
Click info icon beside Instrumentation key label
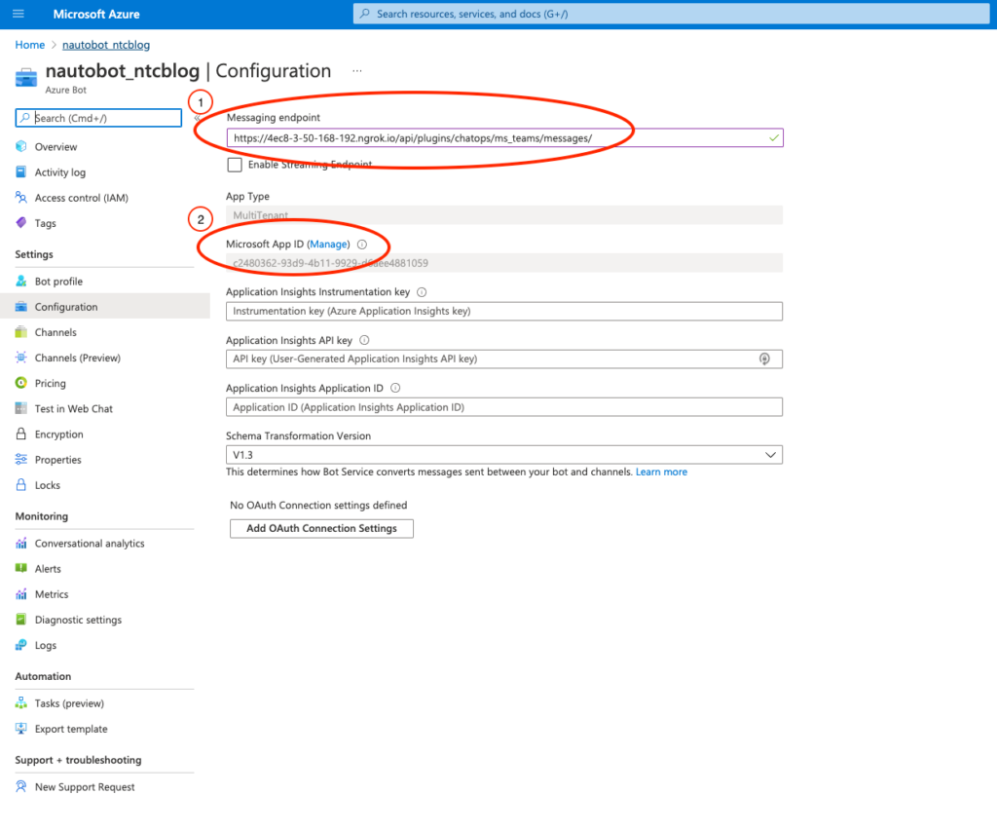[x=422, y=292]
